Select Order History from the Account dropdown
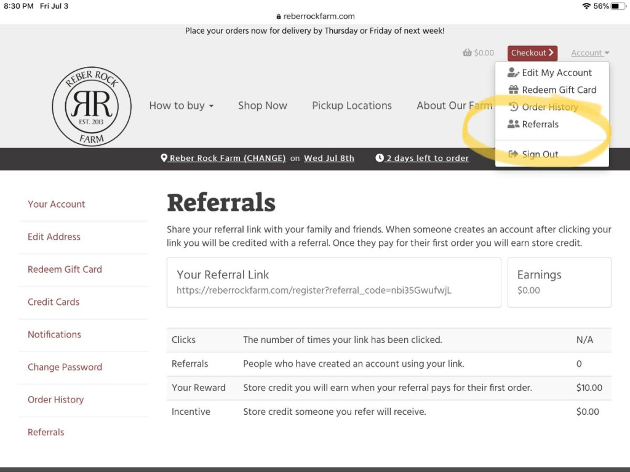This screenshot has height=472, width=630. click(x=549, y=107)
